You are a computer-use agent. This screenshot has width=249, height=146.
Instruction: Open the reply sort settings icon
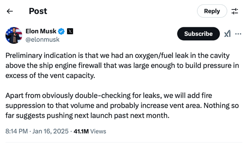tap(235, 11)
